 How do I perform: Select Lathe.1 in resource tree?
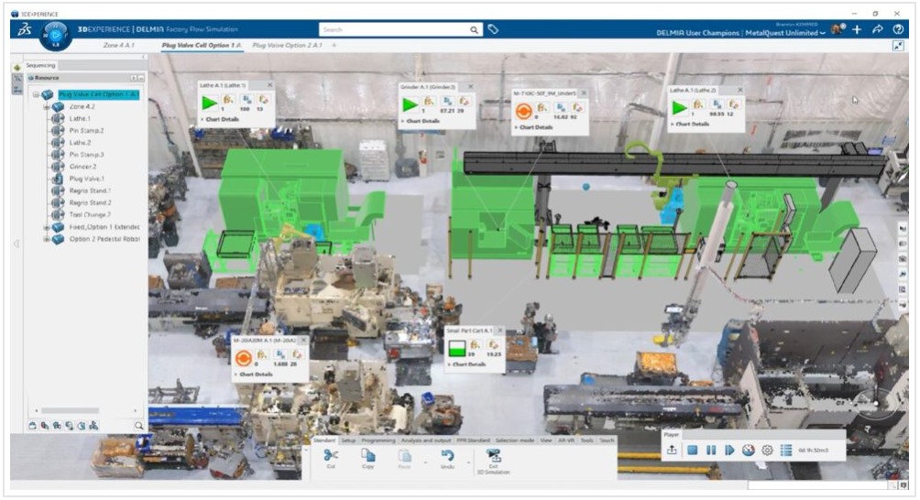pyautogui.click(x=80, y=119)
